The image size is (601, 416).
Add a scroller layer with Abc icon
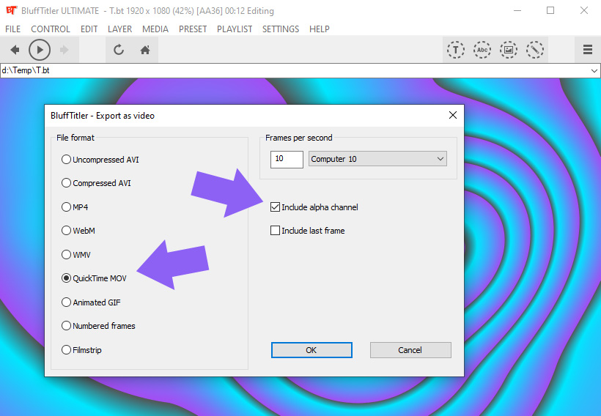click(x=482, y=50)
